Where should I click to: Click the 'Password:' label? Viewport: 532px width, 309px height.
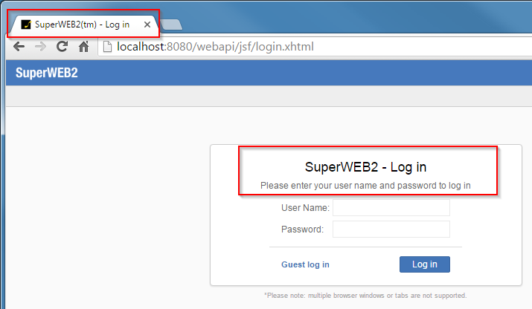[302, 230]
